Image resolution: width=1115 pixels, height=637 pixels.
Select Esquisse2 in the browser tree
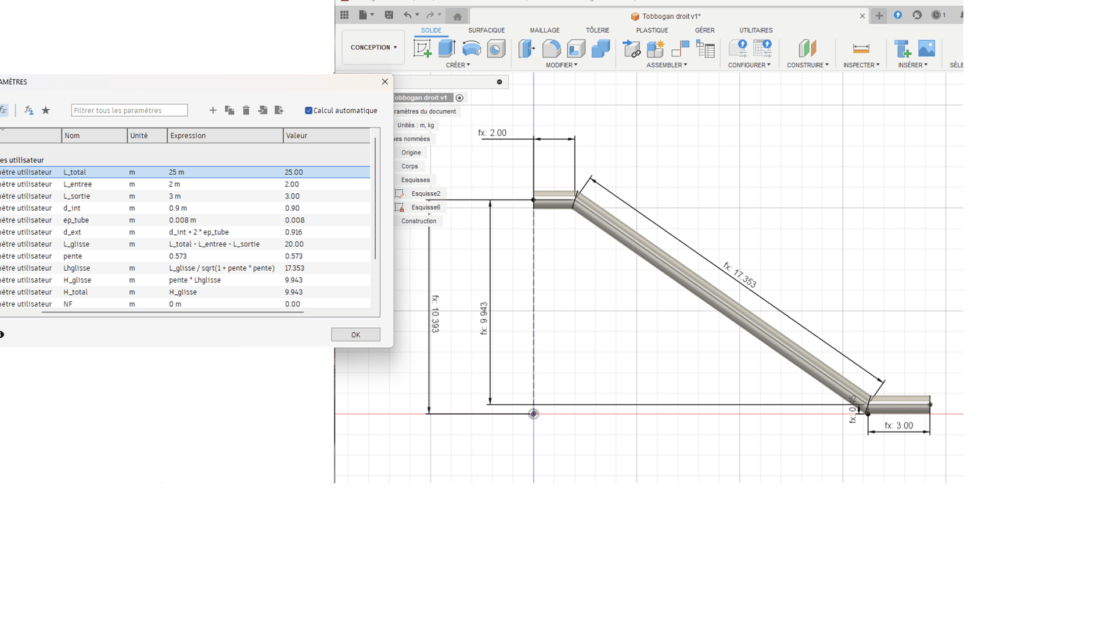pos(425,193)
